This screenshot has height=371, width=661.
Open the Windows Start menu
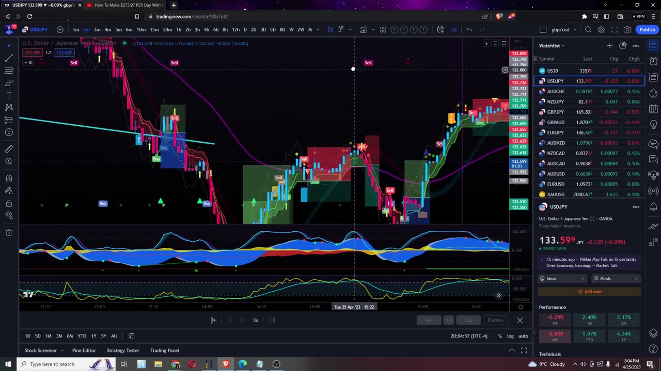point(9,364)
